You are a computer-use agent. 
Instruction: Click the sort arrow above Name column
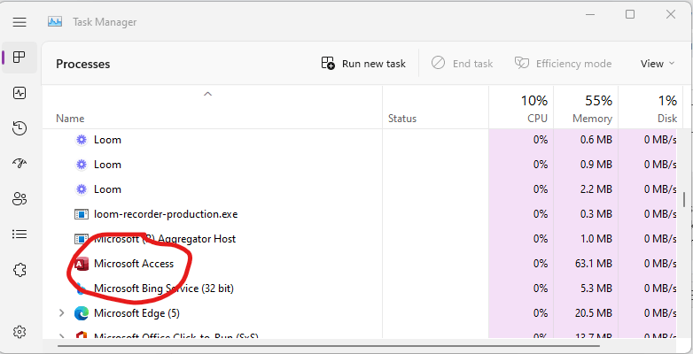coord(207,94)
